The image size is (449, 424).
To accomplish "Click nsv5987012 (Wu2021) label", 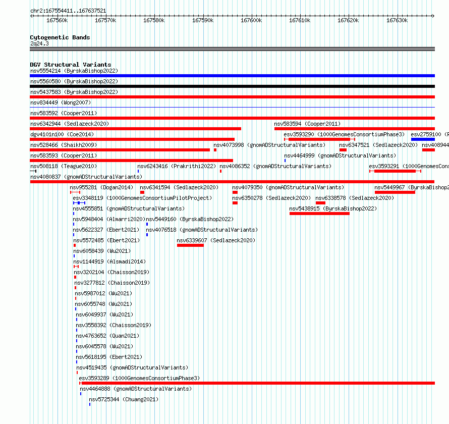I will click(x=103, y=293).
